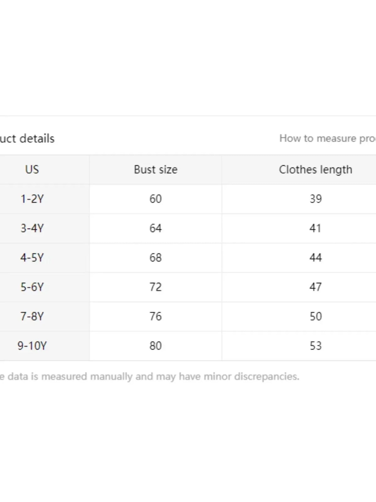This screenshot has height=502, width=376.
Task: Click bust size value 64
Action: click(x=155, y=228)
